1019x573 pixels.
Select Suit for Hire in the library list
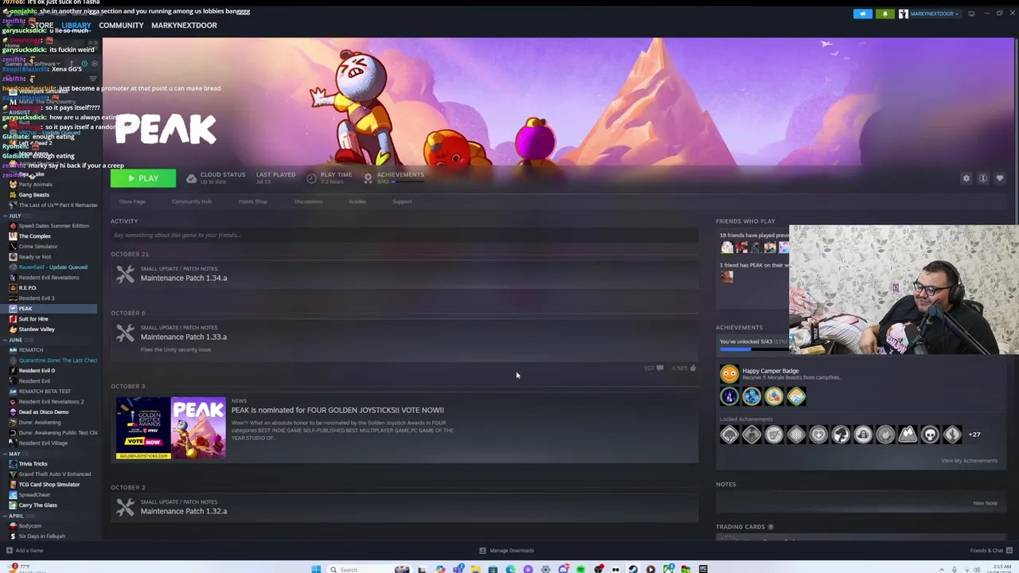coord(33,319)
